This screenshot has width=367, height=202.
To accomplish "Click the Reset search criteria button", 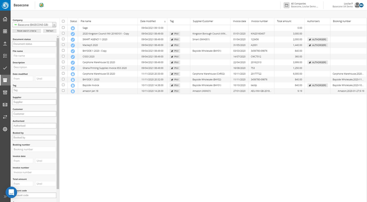I will tap(27, 31).
